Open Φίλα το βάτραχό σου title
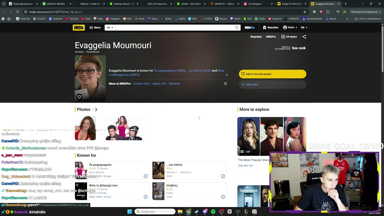The height and width of the screenshot is (216, 384). 103,185
